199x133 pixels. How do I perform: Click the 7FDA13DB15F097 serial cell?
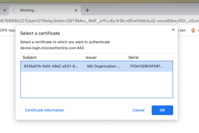146,66
